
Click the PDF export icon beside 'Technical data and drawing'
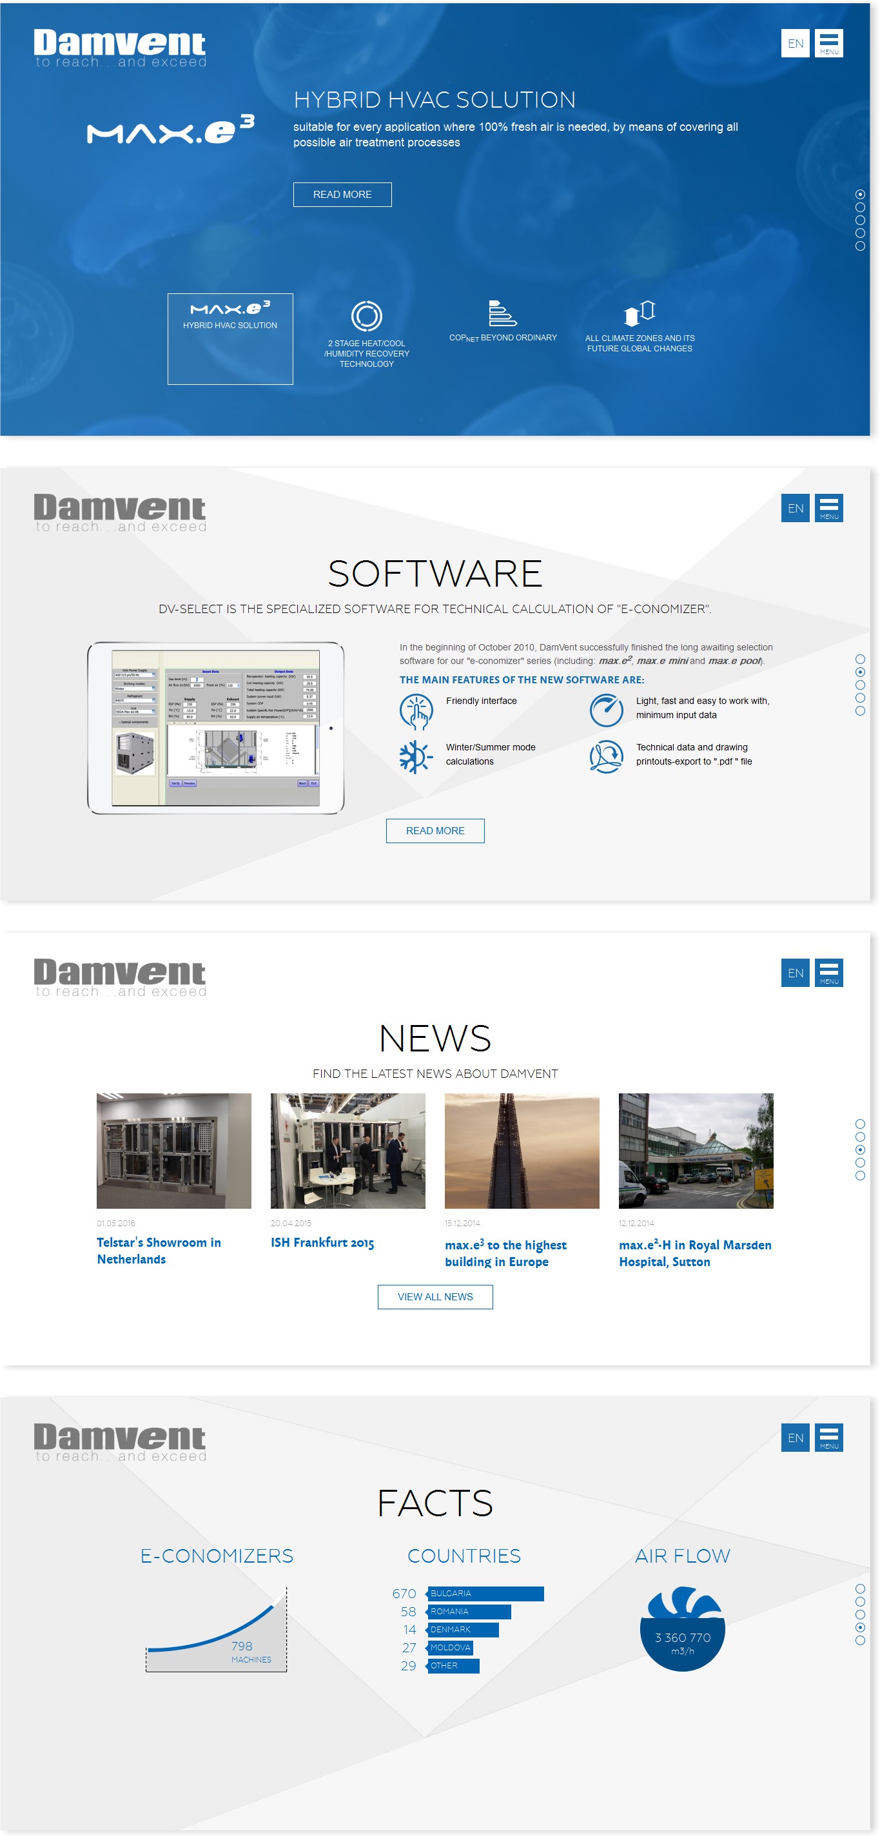(x=607, y=757)
